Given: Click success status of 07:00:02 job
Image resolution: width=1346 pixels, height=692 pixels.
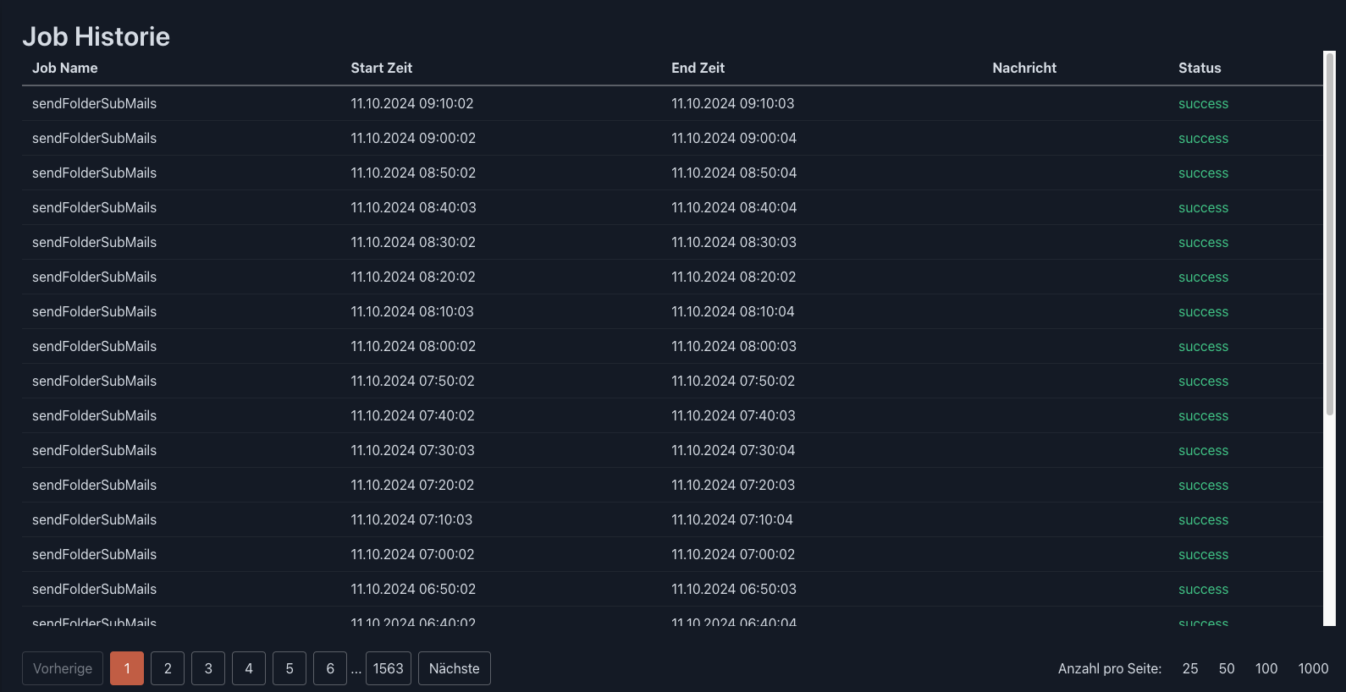Looking at the screenshot, I should coord(1203,555).
